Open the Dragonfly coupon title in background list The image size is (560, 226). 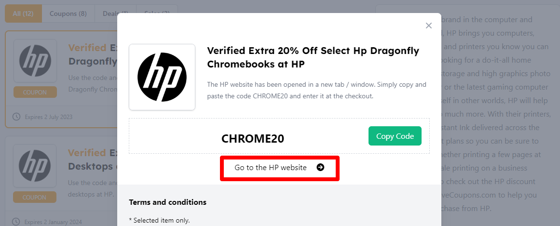93,54
